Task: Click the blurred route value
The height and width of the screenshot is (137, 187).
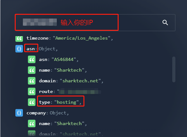Action: 79,91
